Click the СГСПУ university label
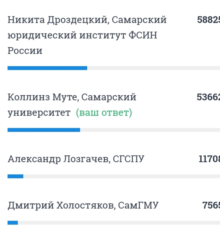Screen dimensions: 220x229 coord(129,159)
